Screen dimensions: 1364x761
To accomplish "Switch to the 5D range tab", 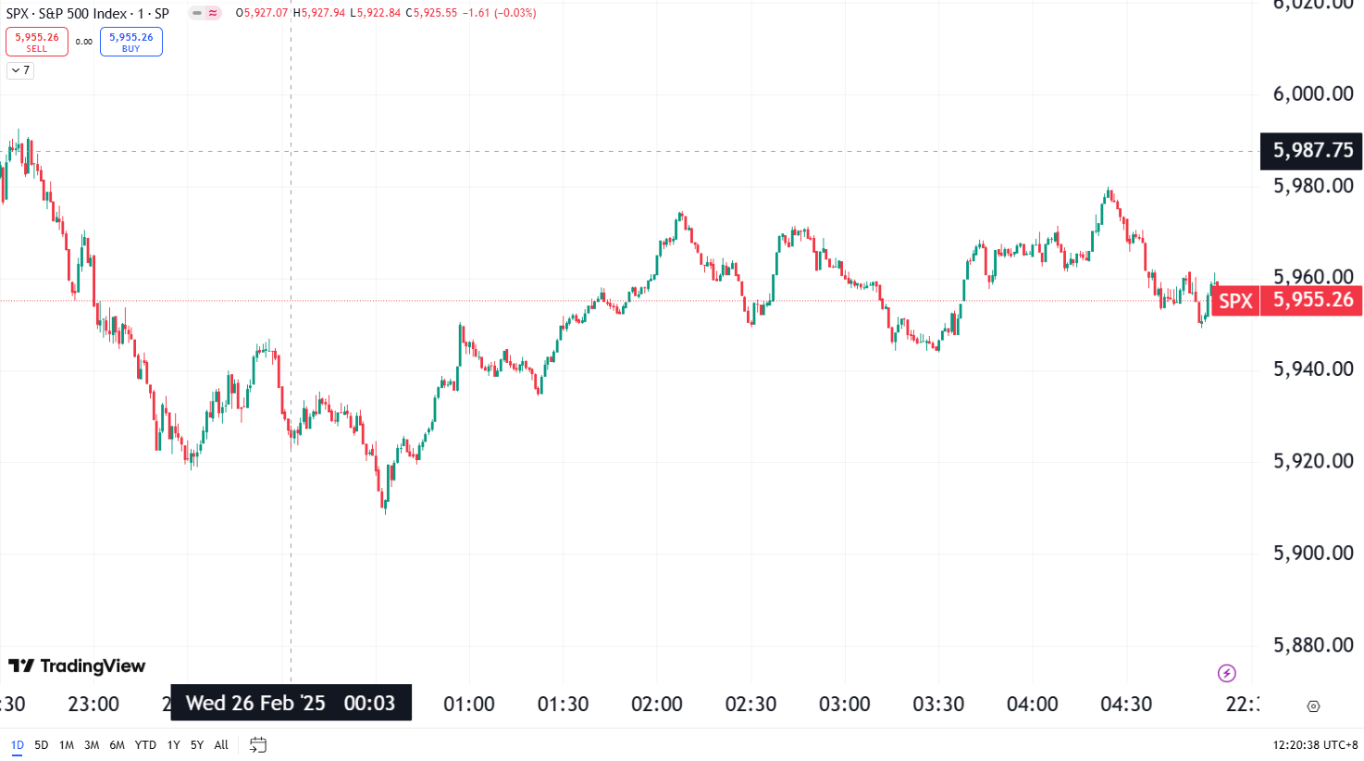I will click(x=42, y=744).
